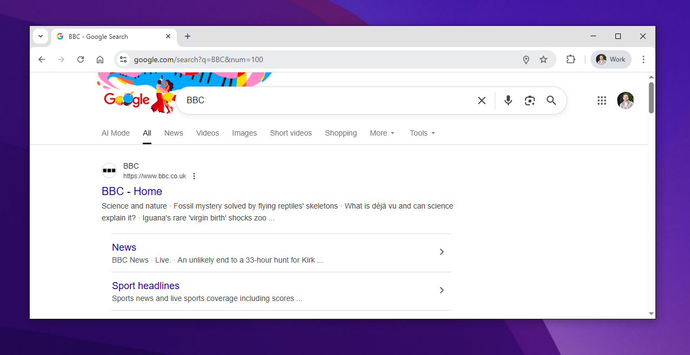The width and height of the screenshot is (690, 355).
Task: Open the Tools dropdown
Action: pos(422,133)
